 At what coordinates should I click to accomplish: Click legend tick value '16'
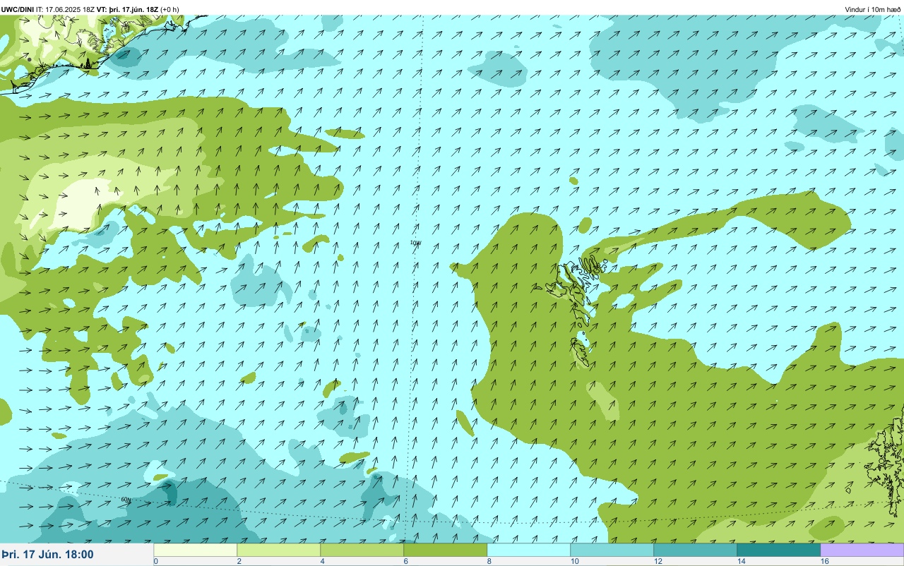(825, 562)
